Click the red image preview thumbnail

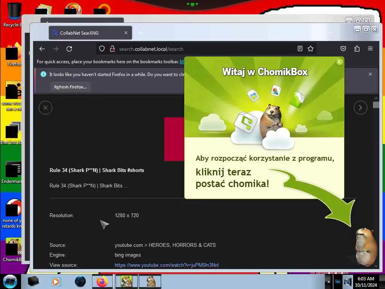tap(174, 139)
